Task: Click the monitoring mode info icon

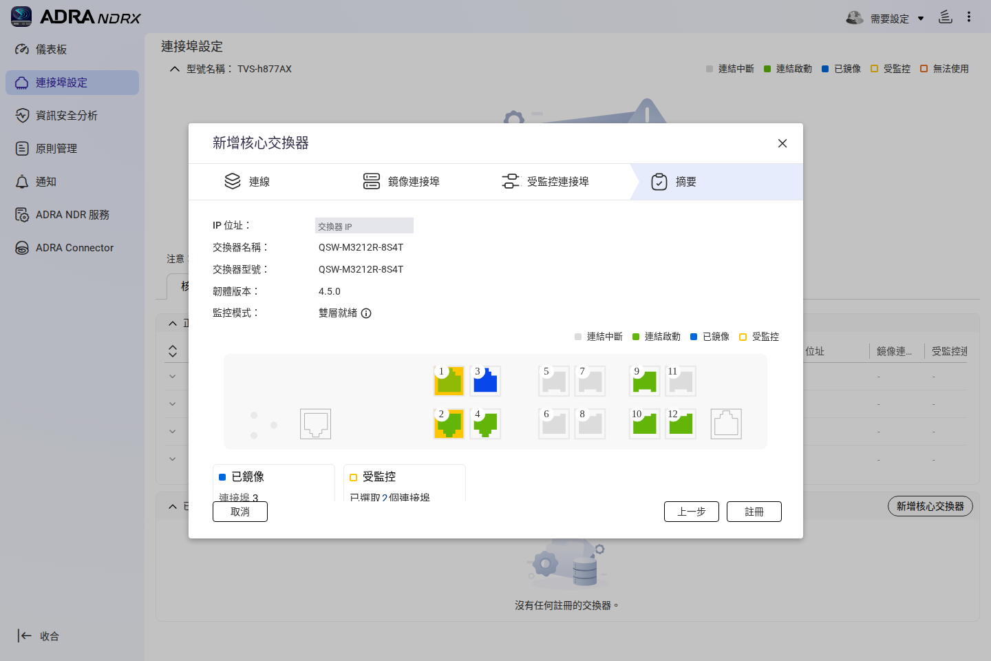Action: [x=366, y=313]
